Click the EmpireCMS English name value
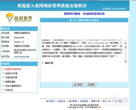This screenshot has height=110, width=136. pyautogui.click(x=19, y=38)
